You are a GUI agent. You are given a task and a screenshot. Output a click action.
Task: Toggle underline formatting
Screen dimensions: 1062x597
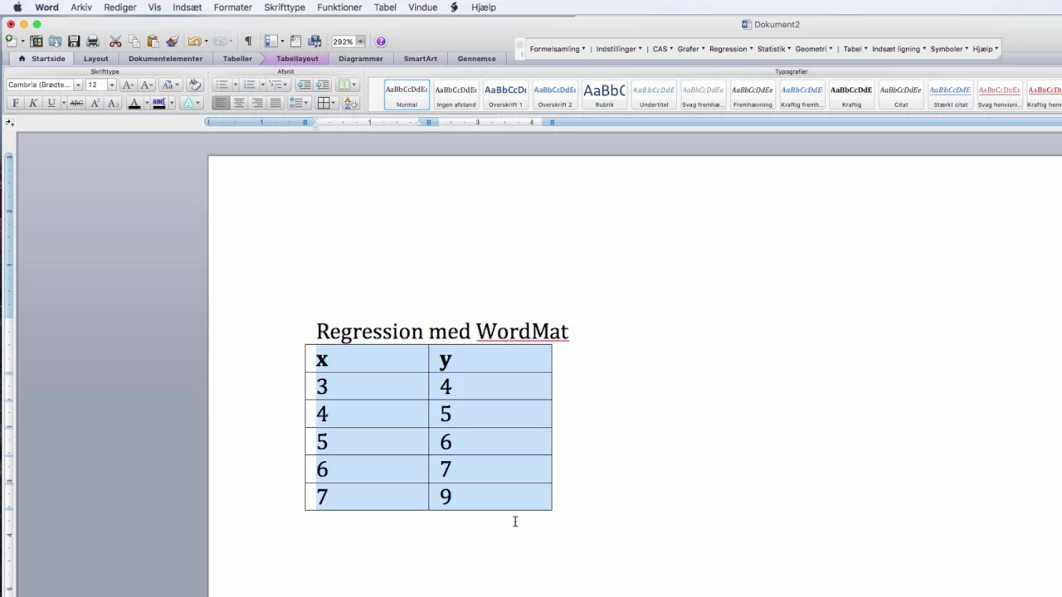51,104
